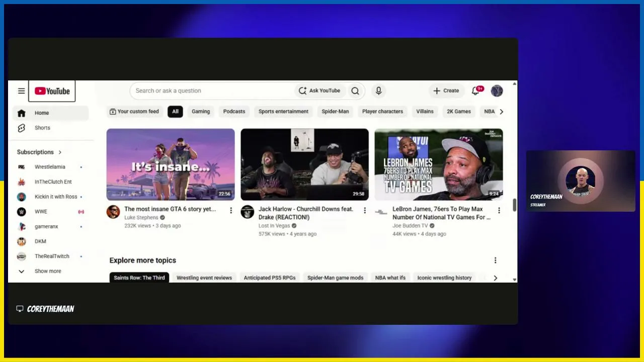644x362 pixels.
Task: Select the Iconic wrestling history topic
Action: coord(444,278)
